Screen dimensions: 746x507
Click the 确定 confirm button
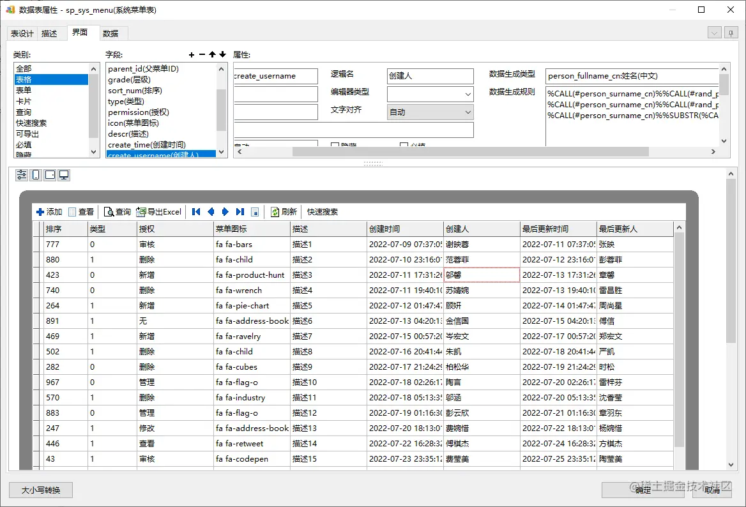(x=643, y=490)
